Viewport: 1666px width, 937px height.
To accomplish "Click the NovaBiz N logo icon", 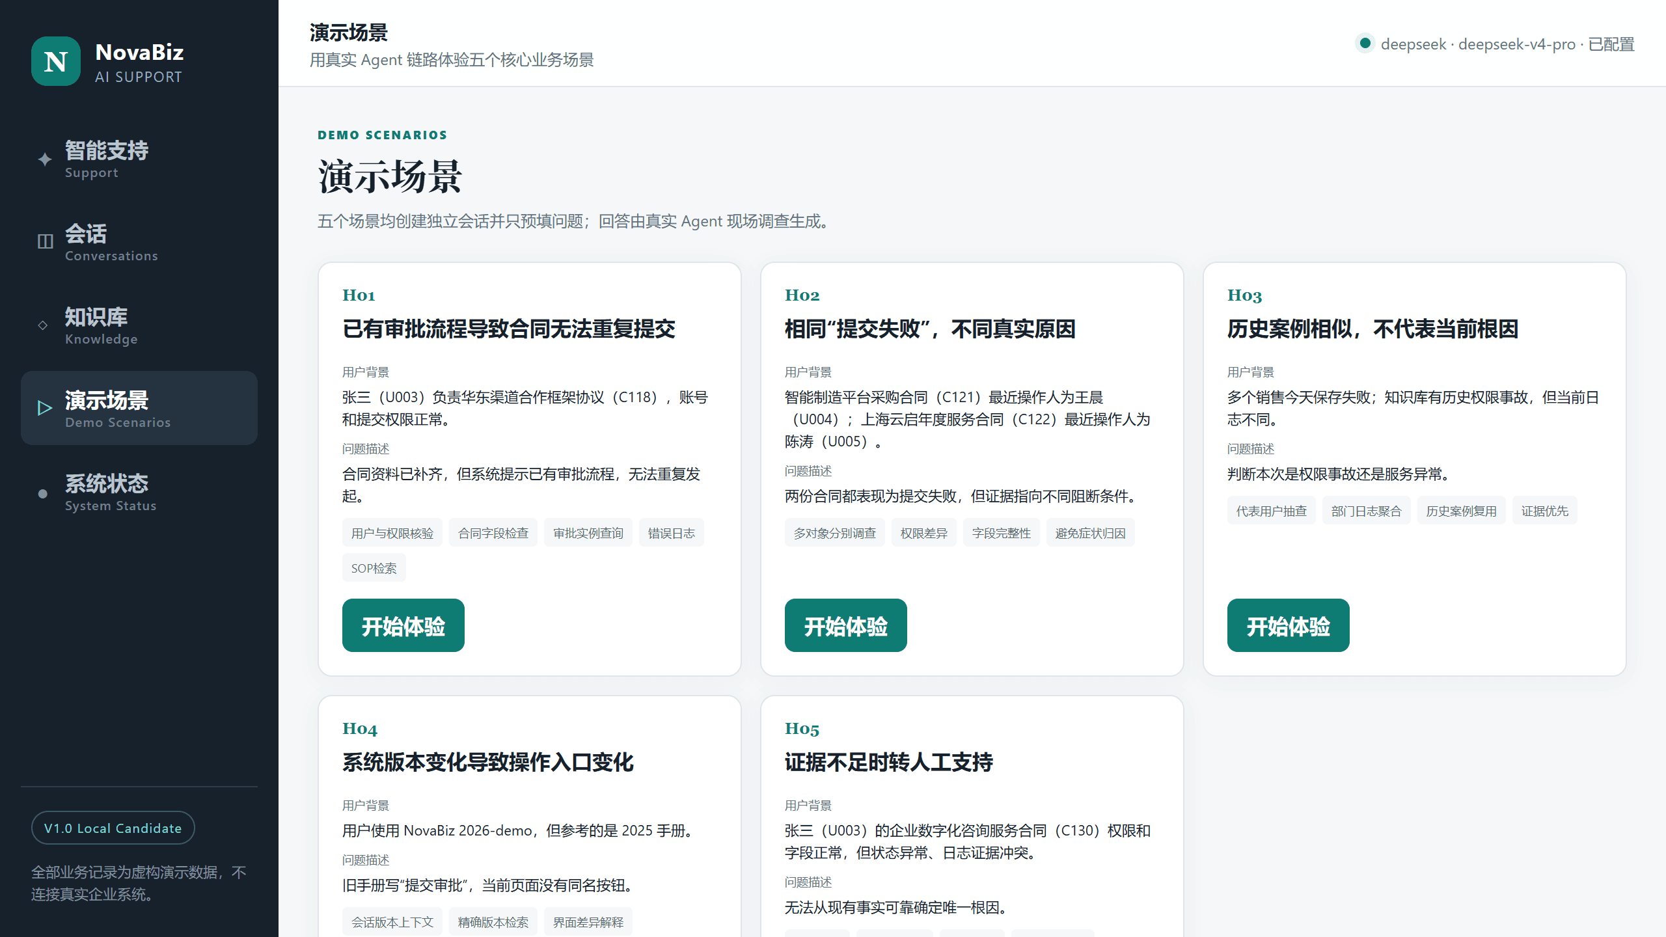I will click(56, 61).
